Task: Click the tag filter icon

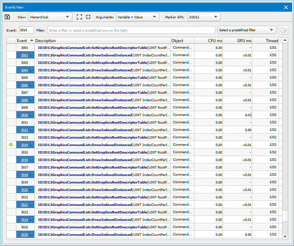Action: point(283,30)
